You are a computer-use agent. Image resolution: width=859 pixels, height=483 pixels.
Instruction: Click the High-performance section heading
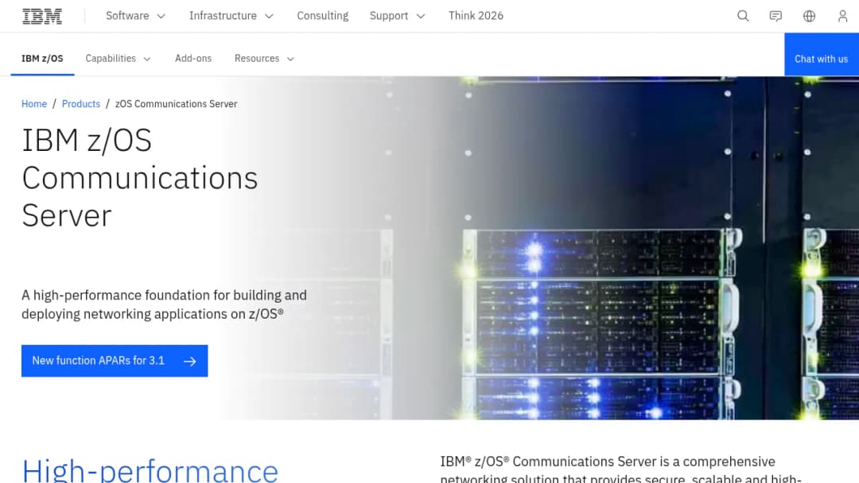(x=150, y=470)
